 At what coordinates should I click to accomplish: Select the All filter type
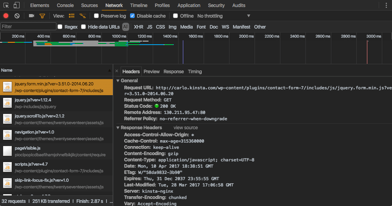pyautogui.click(x=125, y=27)
